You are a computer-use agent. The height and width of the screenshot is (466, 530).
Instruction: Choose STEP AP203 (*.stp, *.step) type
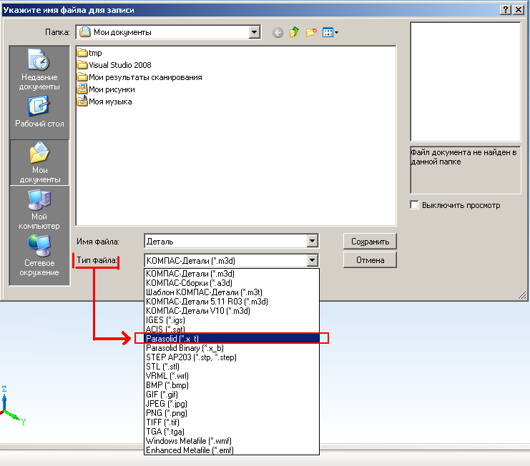click(x=232, y=357)
